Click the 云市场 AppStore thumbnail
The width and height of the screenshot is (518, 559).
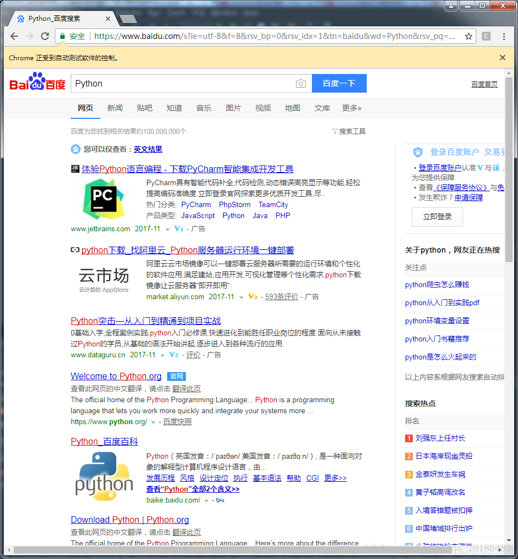tap(104, 280)
